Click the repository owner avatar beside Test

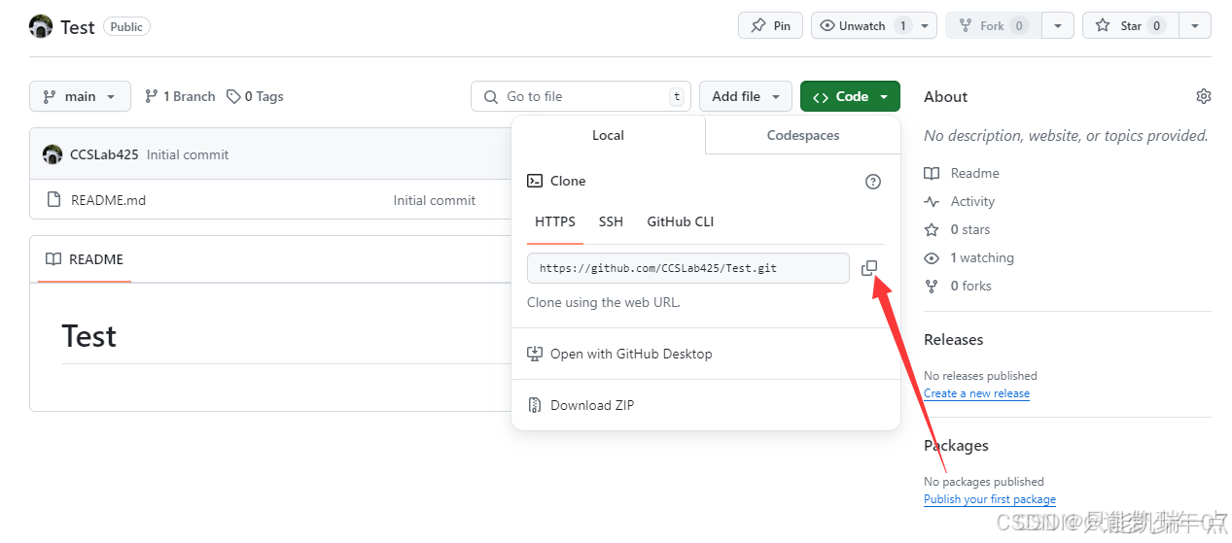[x=41, y=26]
